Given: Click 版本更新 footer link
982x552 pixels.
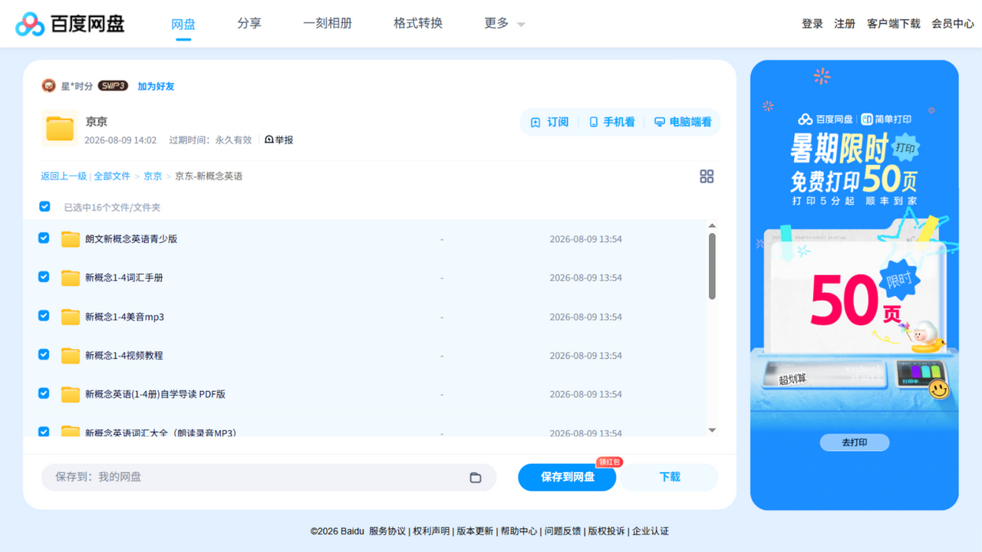Looking at the screenshot, I should click(x=475, y=531).
